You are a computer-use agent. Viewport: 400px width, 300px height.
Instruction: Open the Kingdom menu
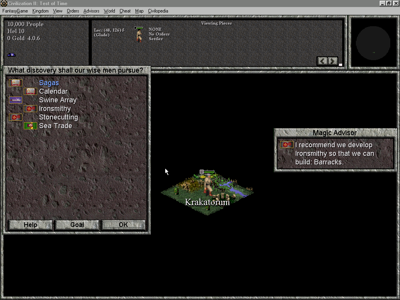click(x=40, y=11)
